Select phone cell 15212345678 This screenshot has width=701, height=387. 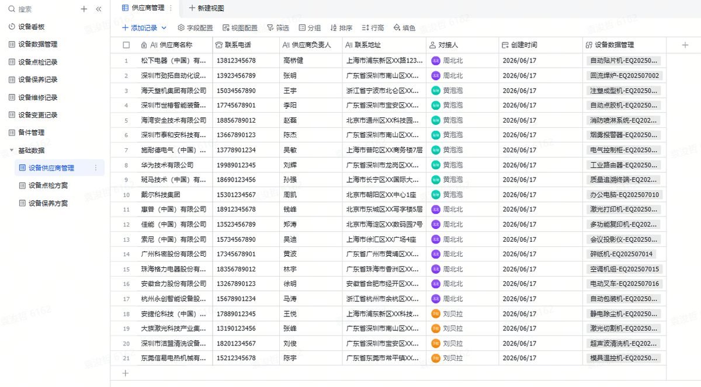coord(246,358)
